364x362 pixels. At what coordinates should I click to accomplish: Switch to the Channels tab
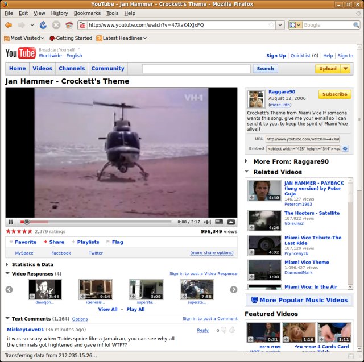click(x=72, y=69)
